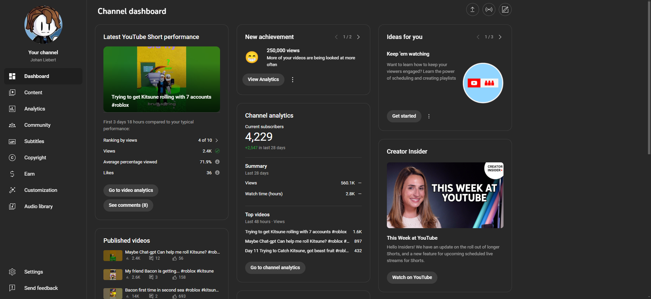
Task: Choose Send feedback in the sidebar
Action: pyautogui.click(x=43, y=288)
